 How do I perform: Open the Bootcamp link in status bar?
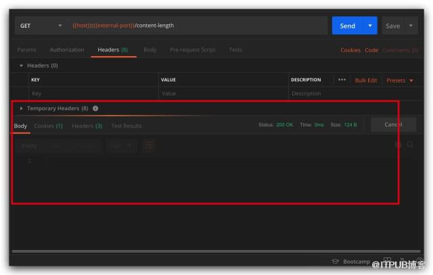(x=357, y=261)
